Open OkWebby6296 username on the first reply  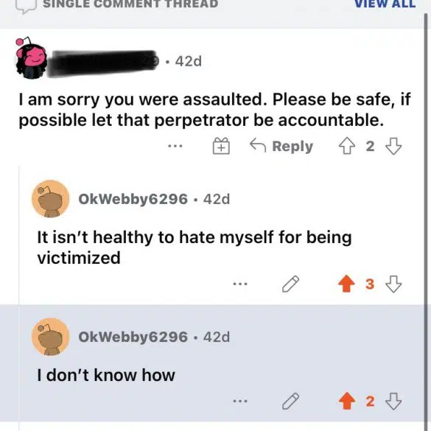pos(133,199)
